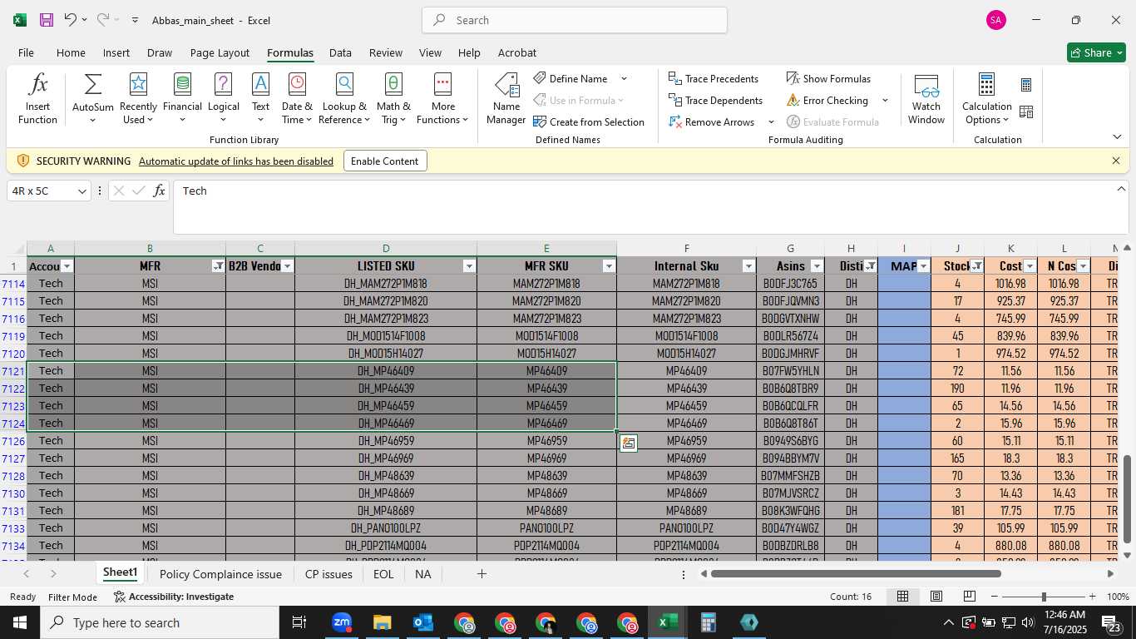Click Trace Dependents
Image resolution: width=1136 pixels, height=639 pixels.
click(x=716, y=101)
